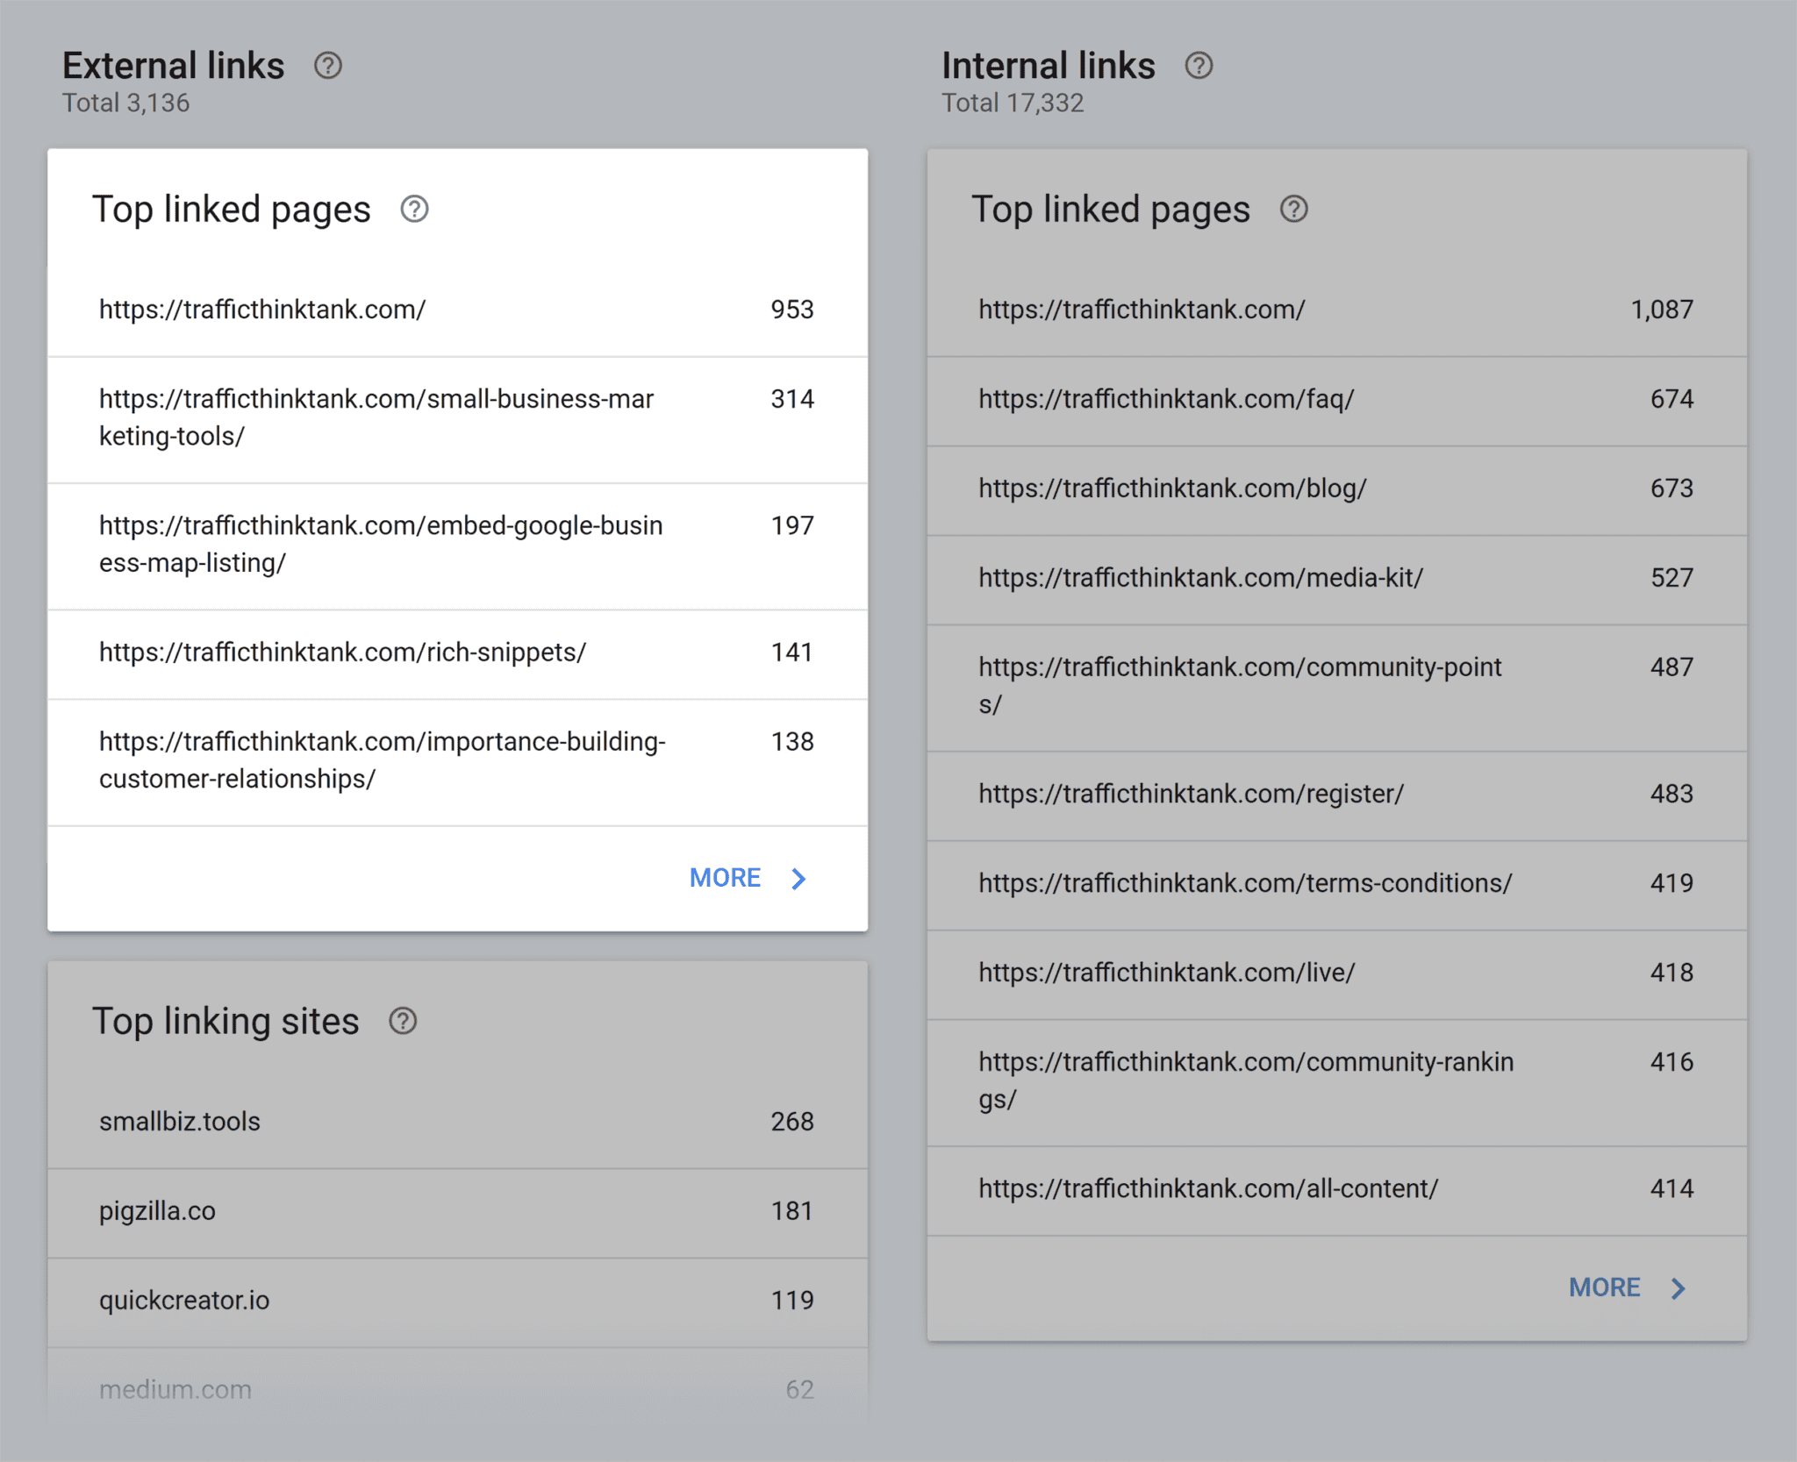Open help tooltip for External links heading
Viewport: 1797px width, 1462px height.
point(328,65)
